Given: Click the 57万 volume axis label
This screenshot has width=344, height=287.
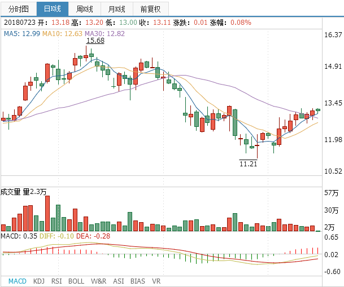Looking at the screenshot, I should click(331, 193).
